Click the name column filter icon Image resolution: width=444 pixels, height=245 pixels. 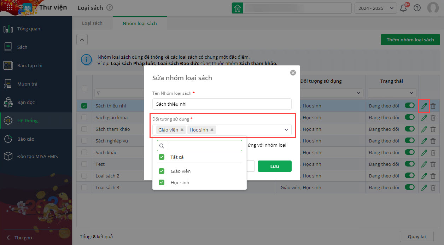click(x=98, y=93)
